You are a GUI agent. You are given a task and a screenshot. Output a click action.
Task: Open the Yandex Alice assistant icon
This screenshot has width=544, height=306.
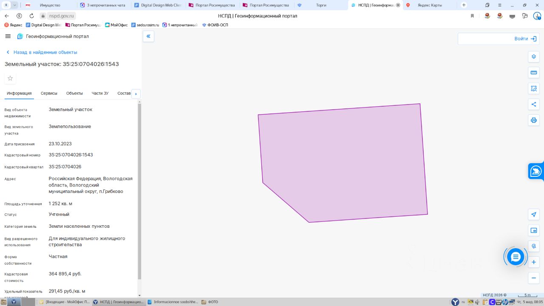coord(19,16)
